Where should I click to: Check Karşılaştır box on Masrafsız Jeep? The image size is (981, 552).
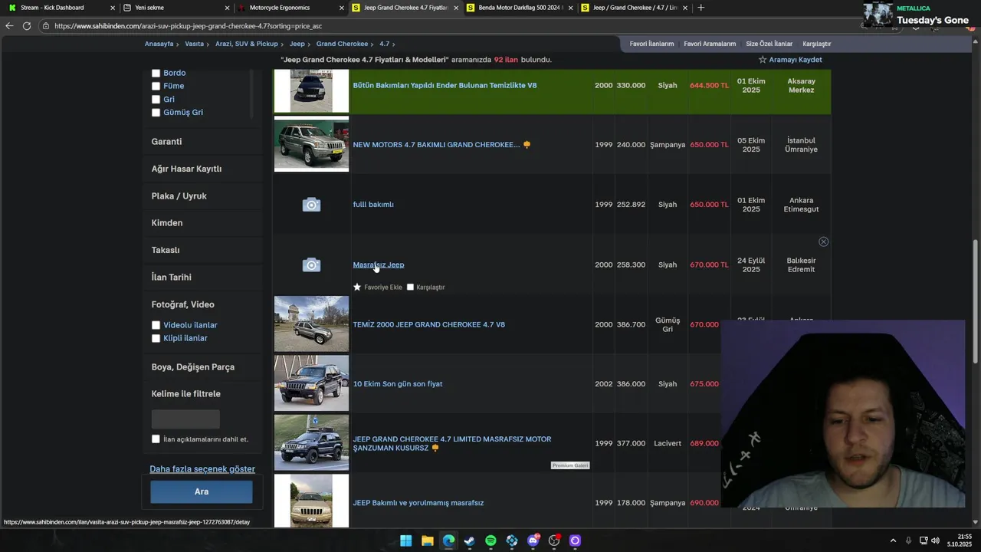410,287
